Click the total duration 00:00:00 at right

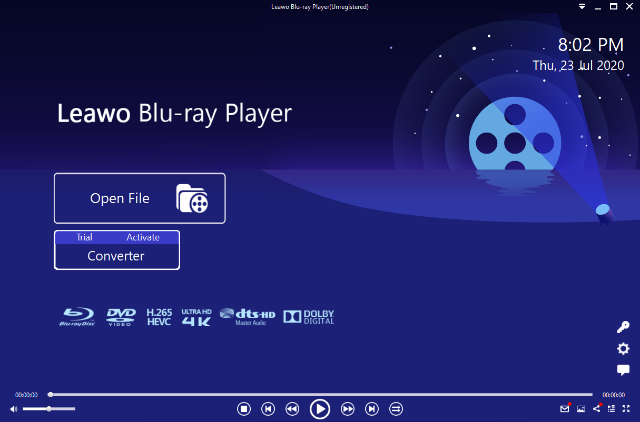coord(614,395)
